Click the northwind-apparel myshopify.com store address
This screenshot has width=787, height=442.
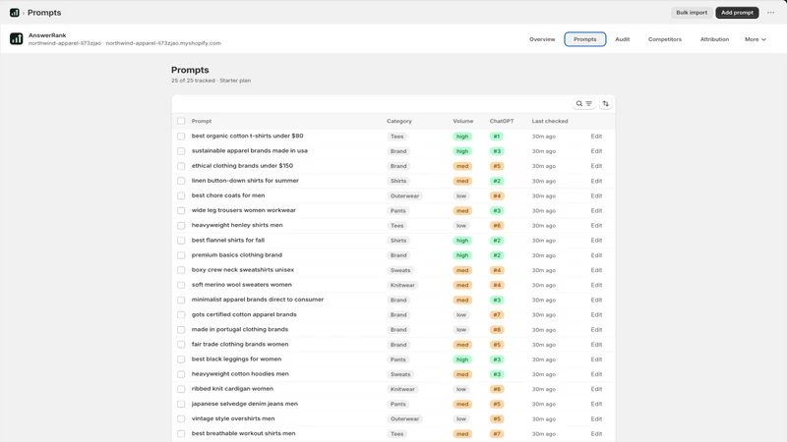coord(163,43)
